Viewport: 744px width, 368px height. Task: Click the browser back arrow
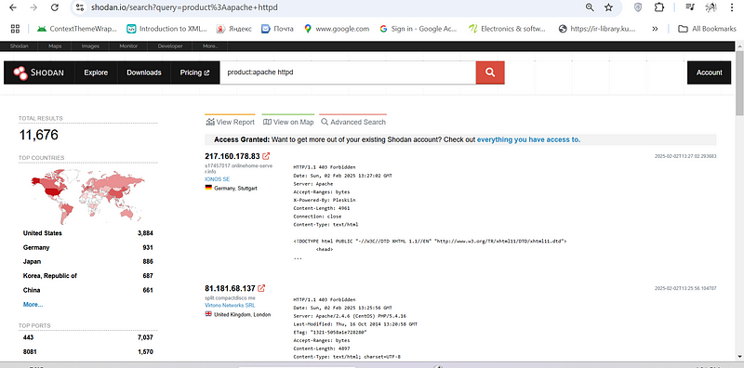coord(13,7)
